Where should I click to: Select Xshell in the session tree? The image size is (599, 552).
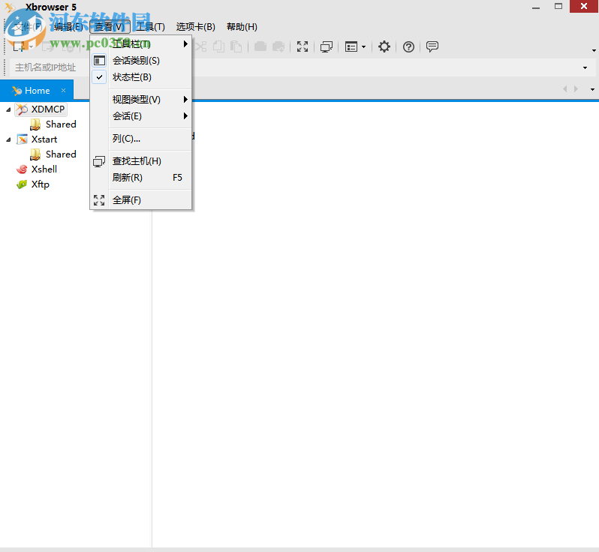pos(44,169)
